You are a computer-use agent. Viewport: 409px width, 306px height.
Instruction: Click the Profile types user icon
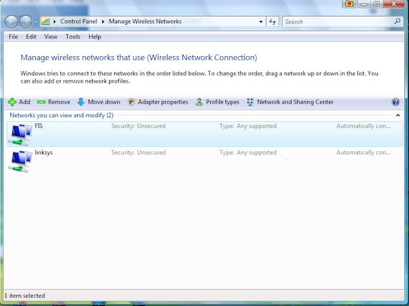click(x=199, y=102)
